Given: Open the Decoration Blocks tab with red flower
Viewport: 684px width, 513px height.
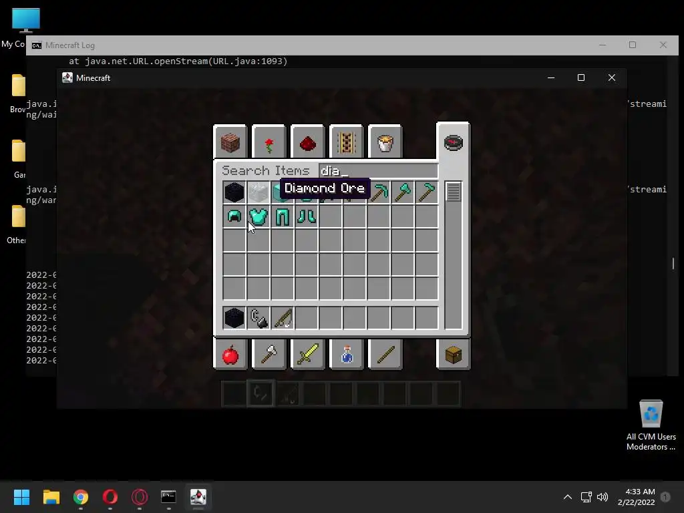Looking at the screenshot, I should [x=269, y=142].
